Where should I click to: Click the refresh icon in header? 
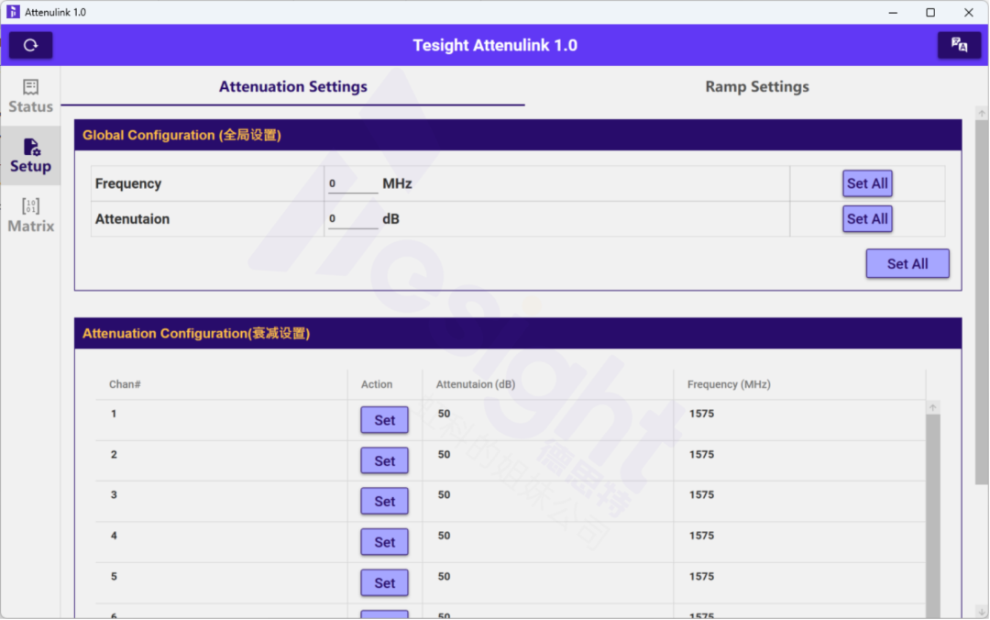point(30,45)
